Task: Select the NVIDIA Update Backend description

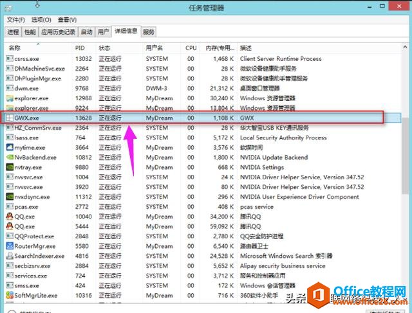Action: tap(274, 157)
